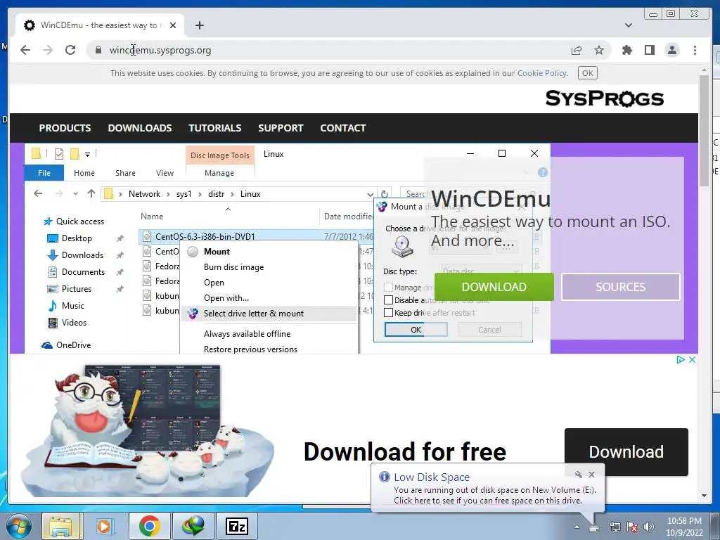Open the DOWNLOADS menu

pyautogui.click(x=140, y=128)
